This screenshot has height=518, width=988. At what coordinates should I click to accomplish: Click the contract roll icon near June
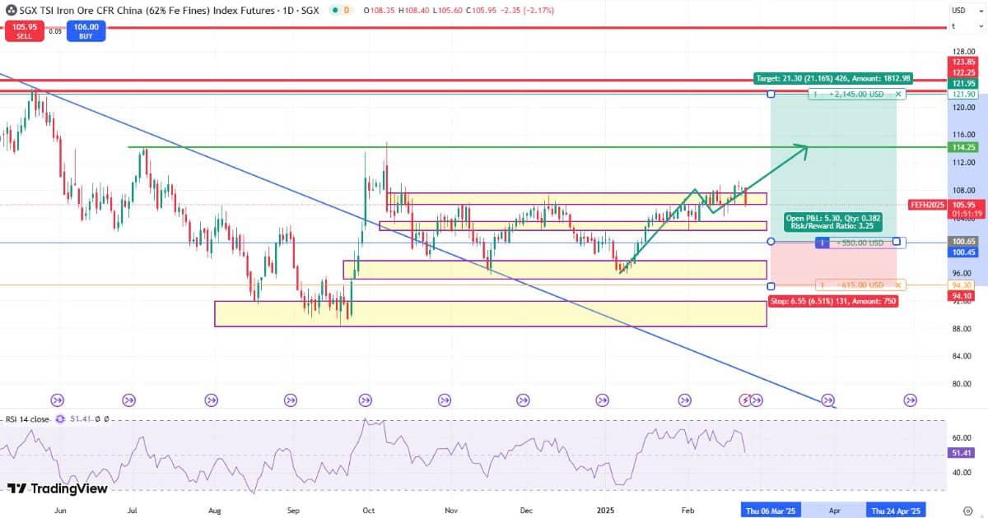[x=57, y=400]
